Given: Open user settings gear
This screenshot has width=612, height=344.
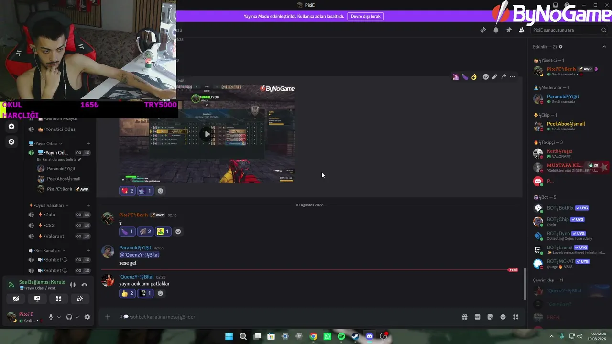Looking at the screenshot, I should [x=87, y=317].
